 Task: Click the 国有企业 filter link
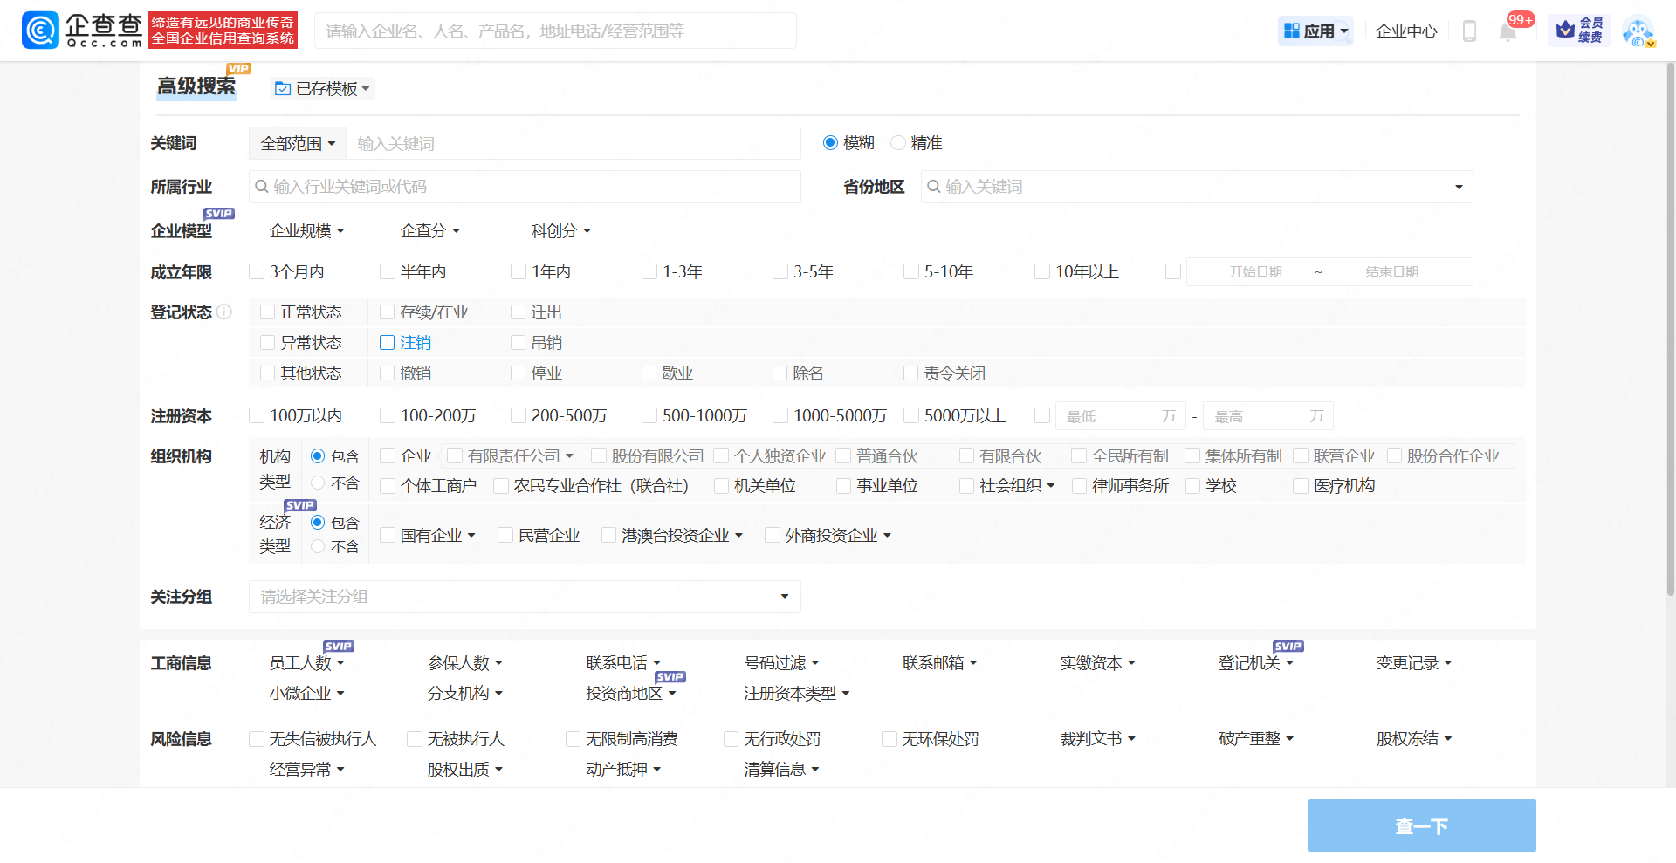431,534
